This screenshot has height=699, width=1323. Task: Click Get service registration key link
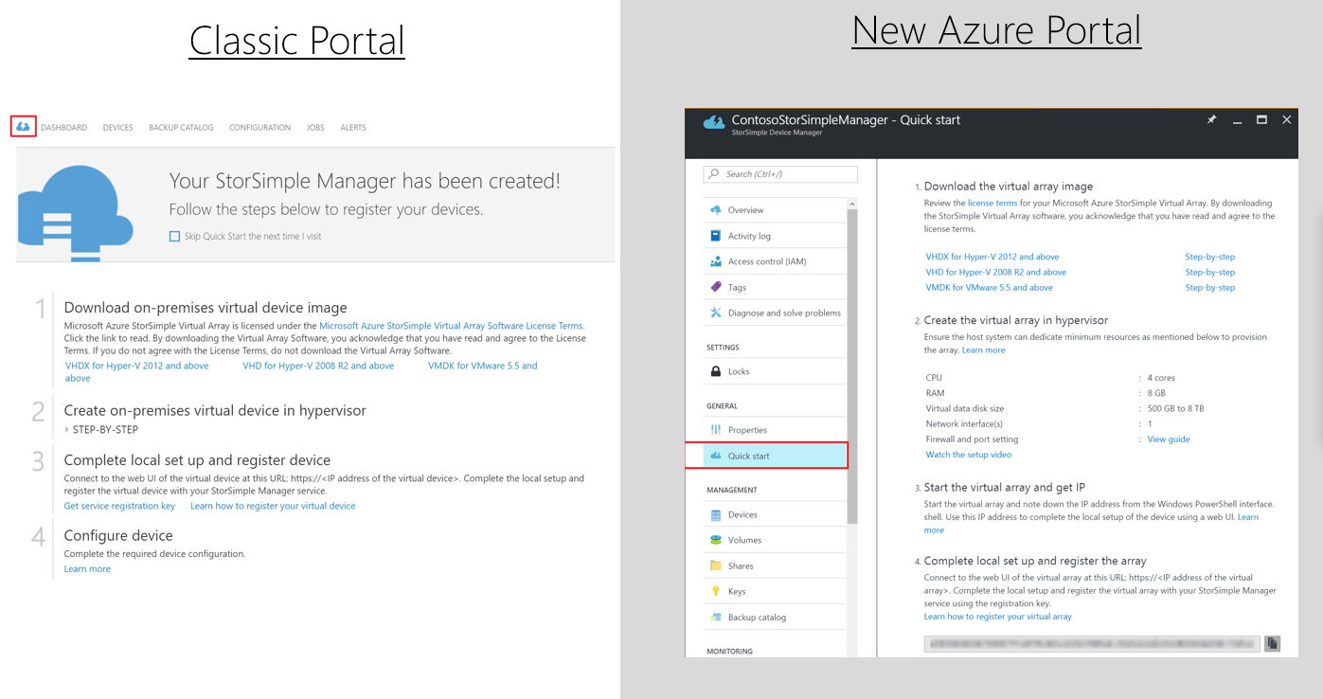pos(119,506)
